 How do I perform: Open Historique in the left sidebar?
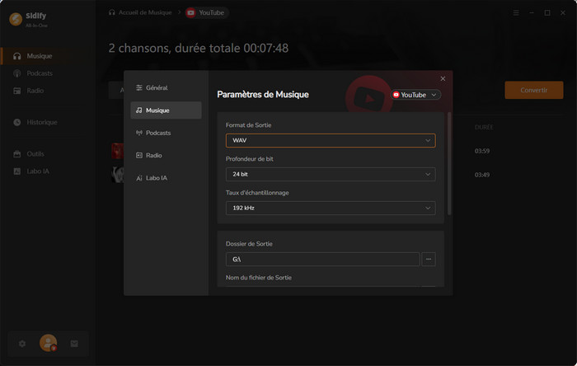coord(41,122)
